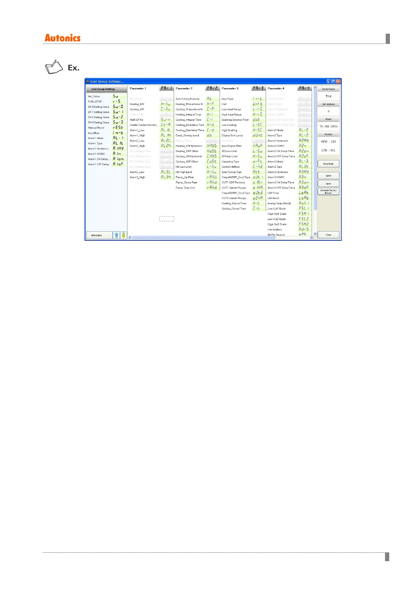Image resolution: width=418 pixels, height=591 pixels.
Task: Click the All Initialize button
Action: pos(99,235)
